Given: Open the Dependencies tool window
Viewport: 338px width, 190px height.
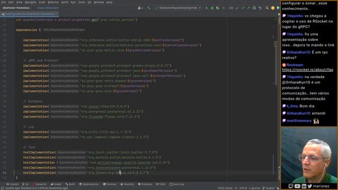Looking at the screenshot, I should click(x=89, y=184).
